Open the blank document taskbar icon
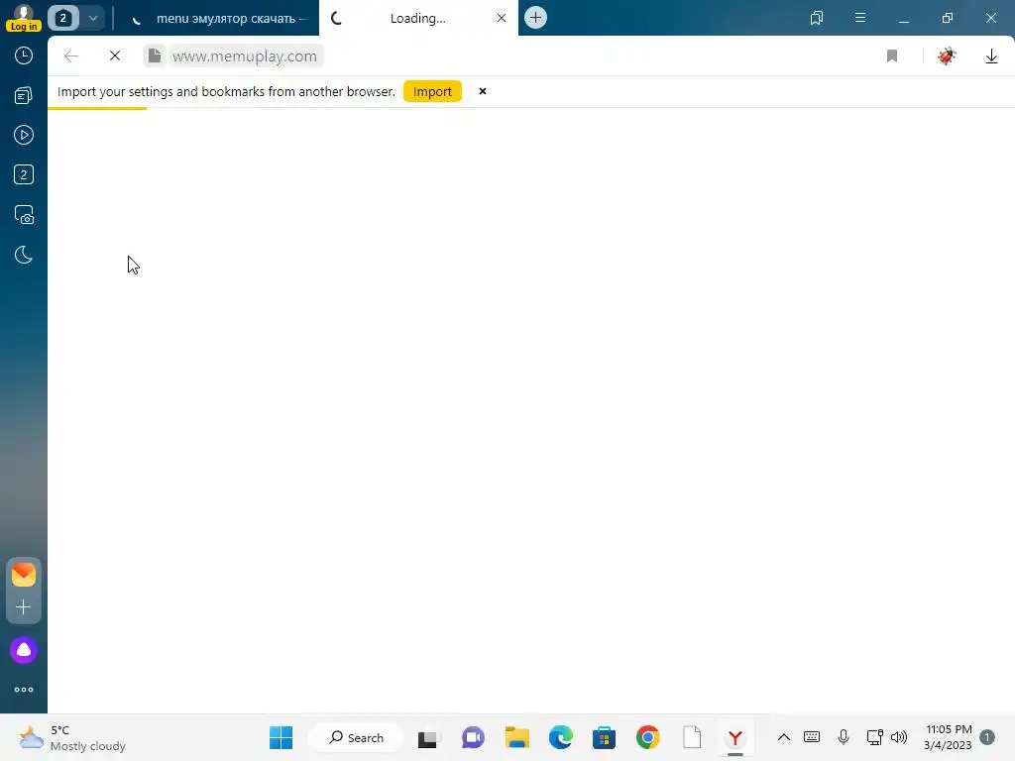The width and height of the screenshot is (1015, 761). 692,737
